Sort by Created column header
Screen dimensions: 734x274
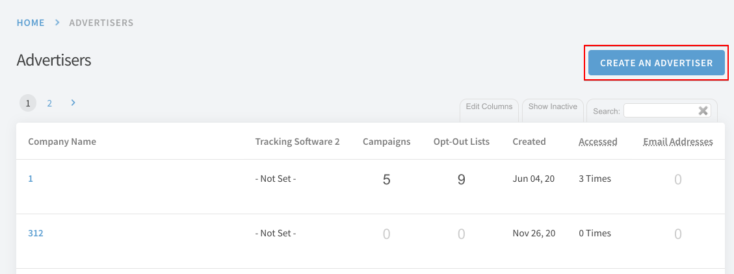point(529,142)
